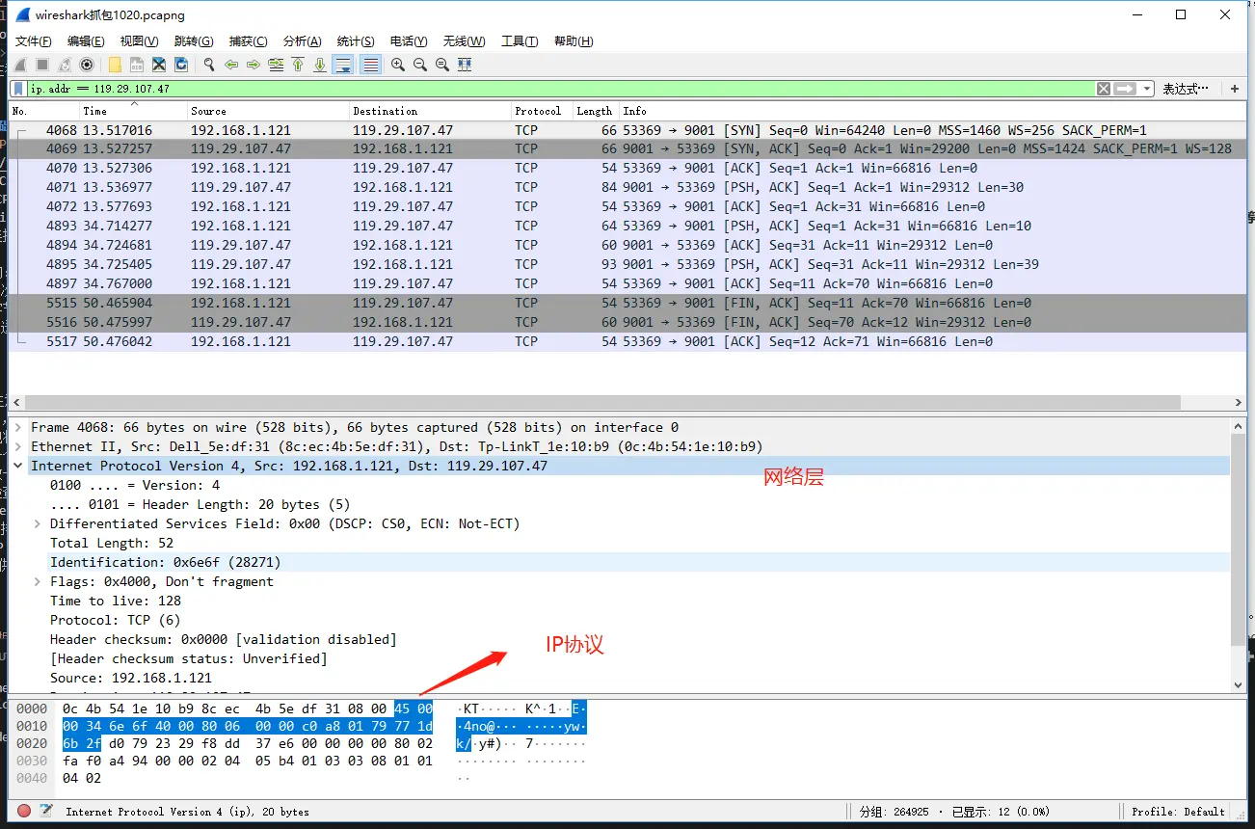
Task: Click the plus add filter button
Action: click(1235, 89)
